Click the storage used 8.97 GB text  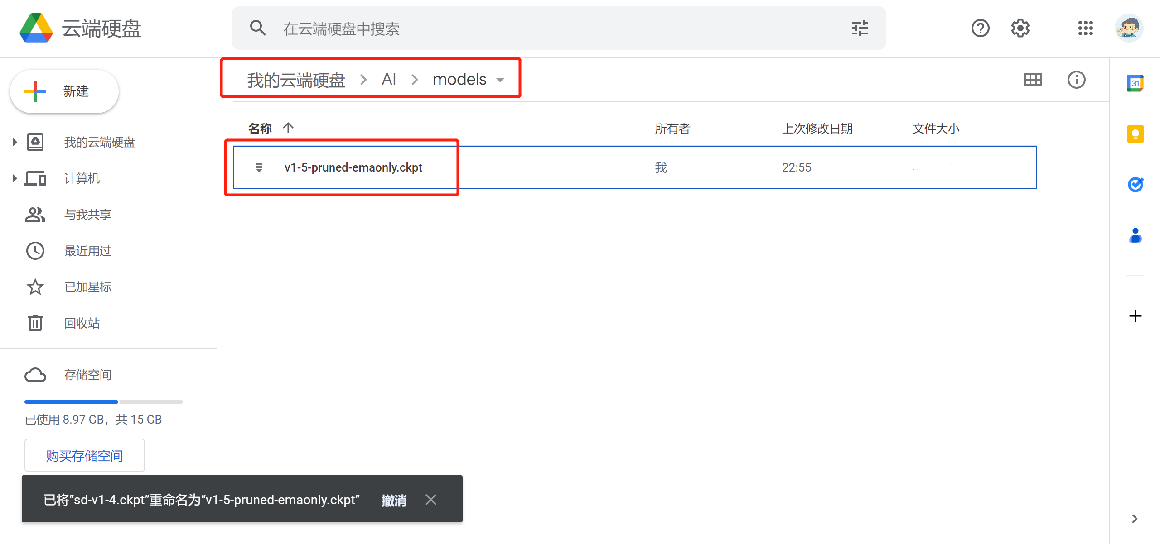tap(93, 420)
